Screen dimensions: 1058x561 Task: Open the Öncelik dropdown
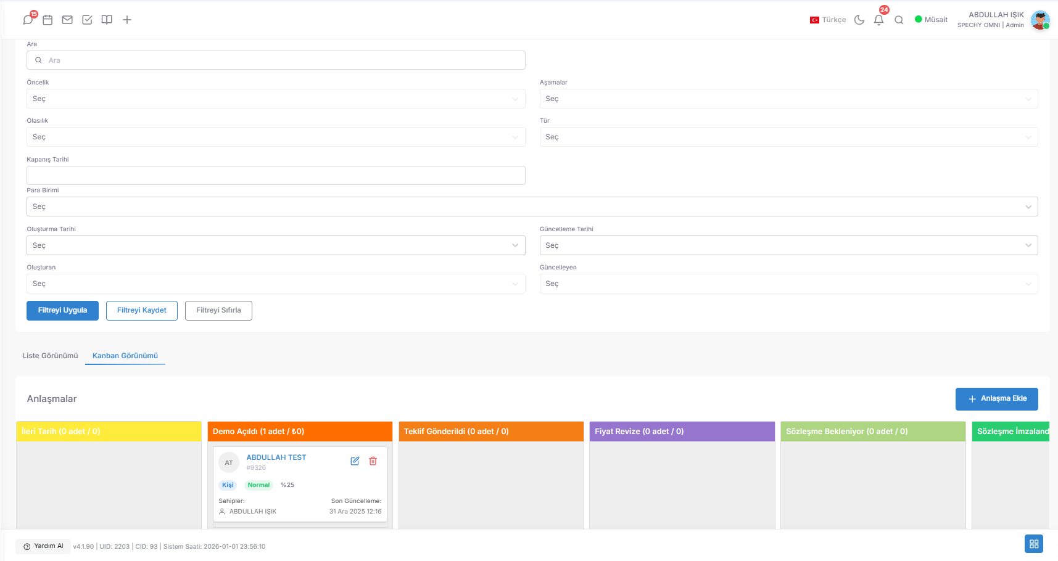[x=276, y=99]
